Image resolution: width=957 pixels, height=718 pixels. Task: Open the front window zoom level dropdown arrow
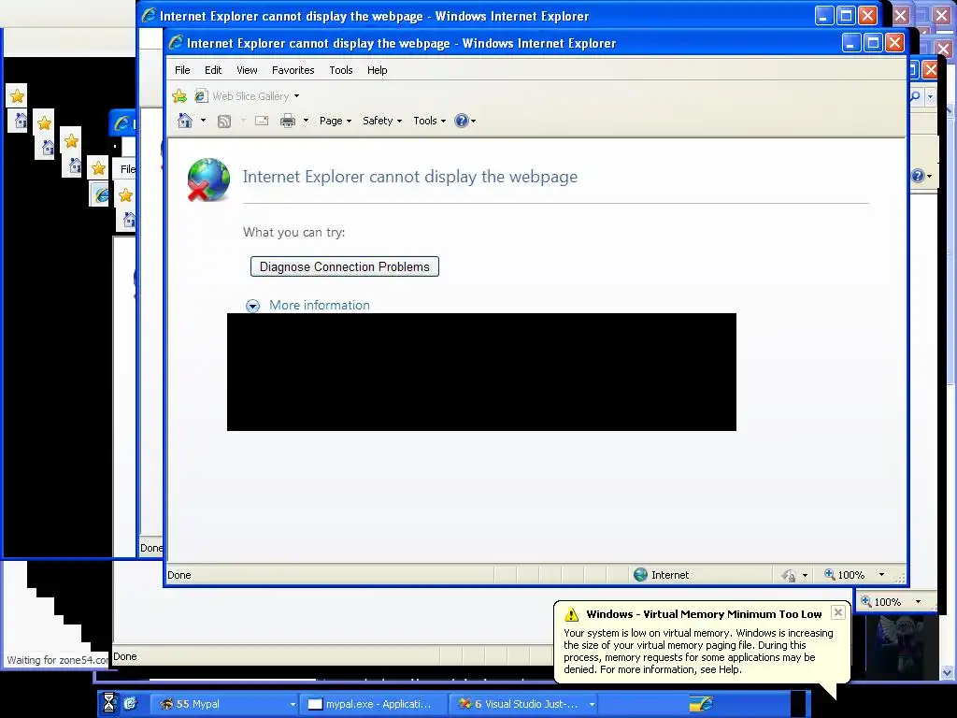(881, 575)
